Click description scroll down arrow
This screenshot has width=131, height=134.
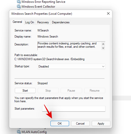point(103,48)
